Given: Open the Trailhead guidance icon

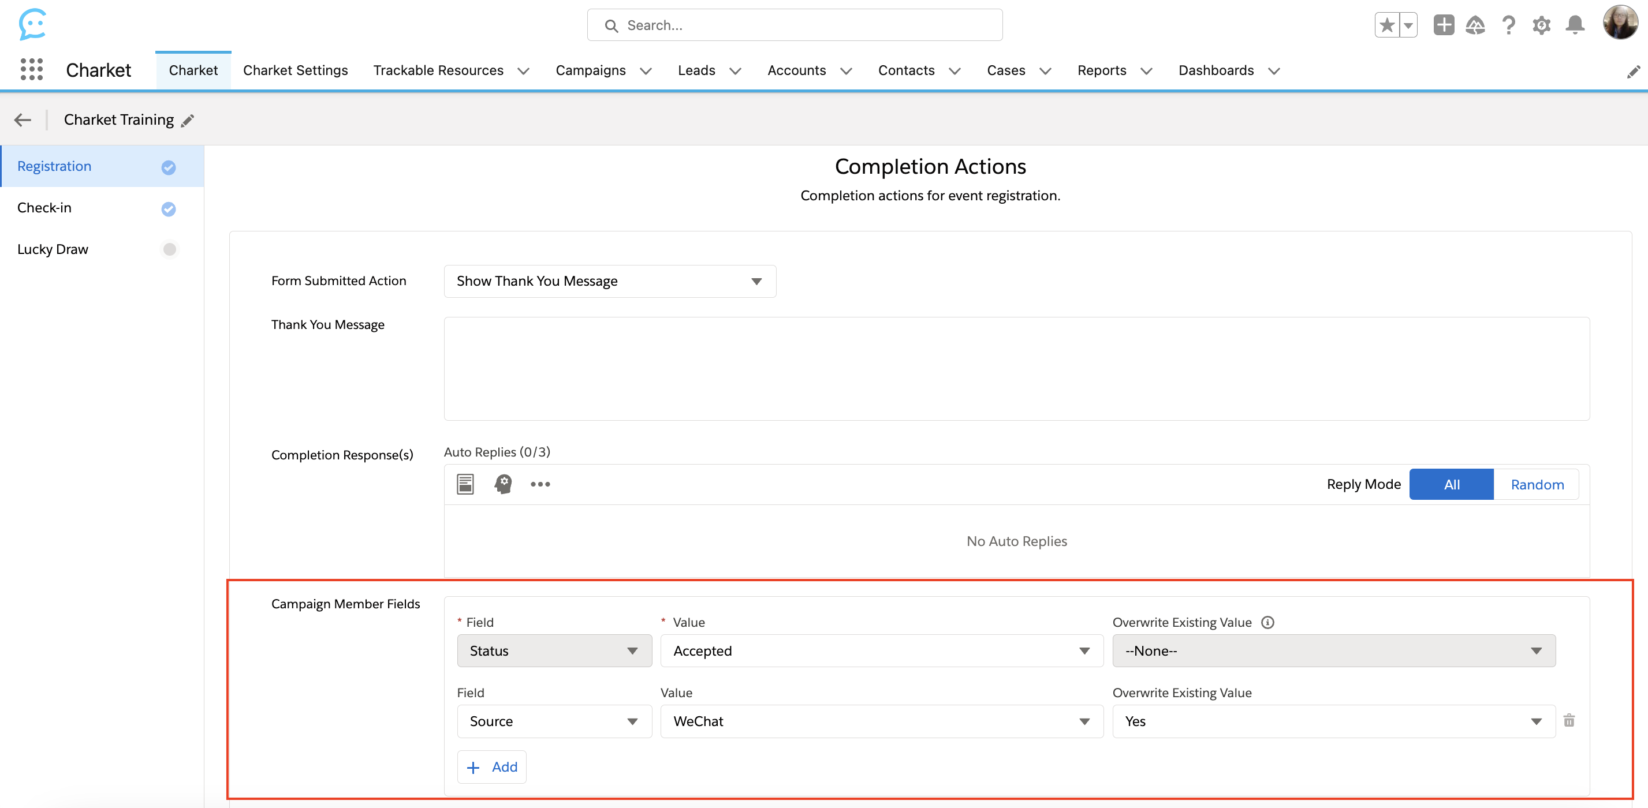Looking at the screenshot, I should click(1475, 25).
